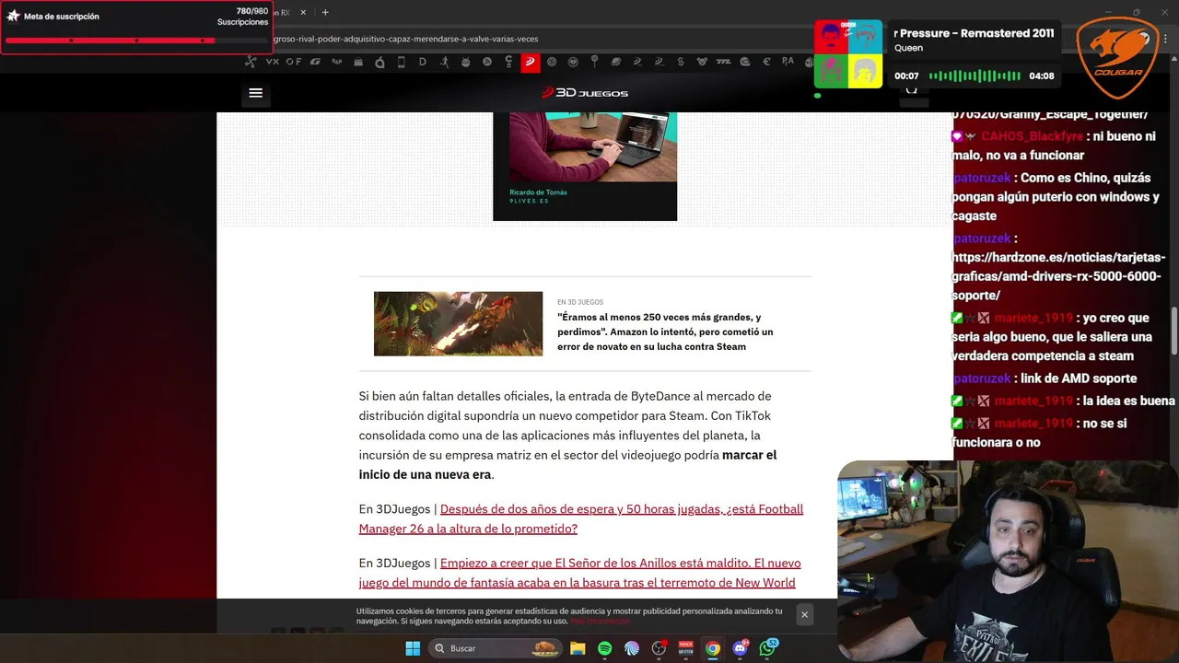Open the smartphone site icon in network bar
The image size is (1179, 663).
click(x=402, y=62)
